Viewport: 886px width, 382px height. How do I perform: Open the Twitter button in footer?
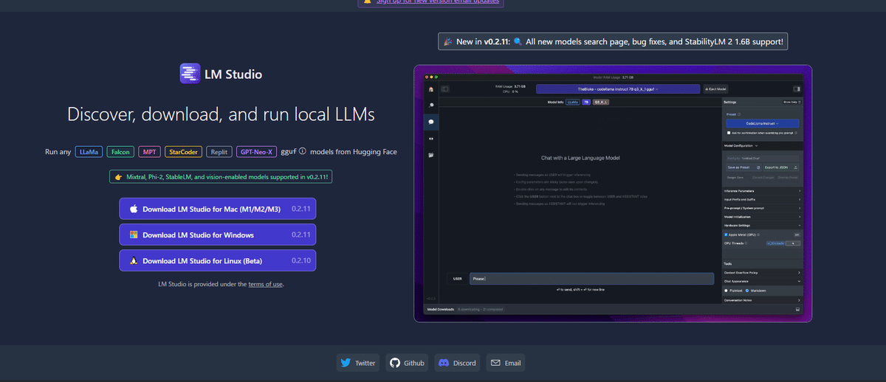click(x=358, y=363)
